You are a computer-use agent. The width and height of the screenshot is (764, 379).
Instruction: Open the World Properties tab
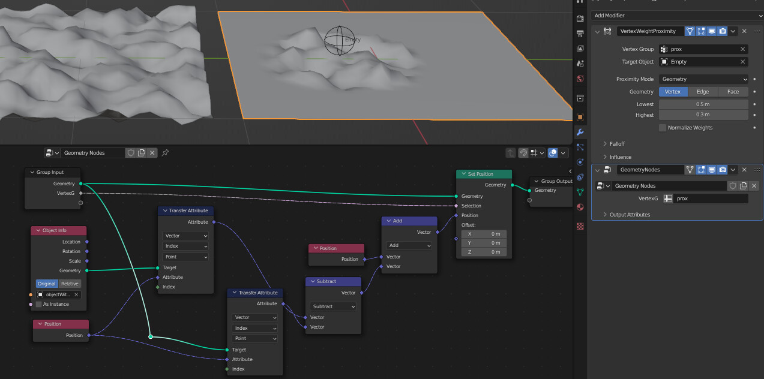tap(579, 79)
